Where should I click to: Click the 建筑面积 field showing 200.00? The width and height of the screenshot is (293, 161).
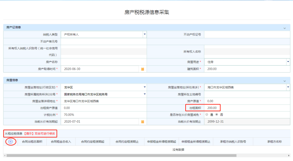[247, 69]
